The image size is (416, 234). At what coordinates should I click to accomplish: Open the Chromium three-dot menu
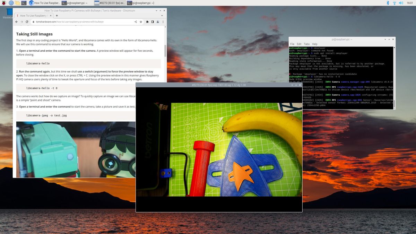pyautogui.click(x=163, y=21)
